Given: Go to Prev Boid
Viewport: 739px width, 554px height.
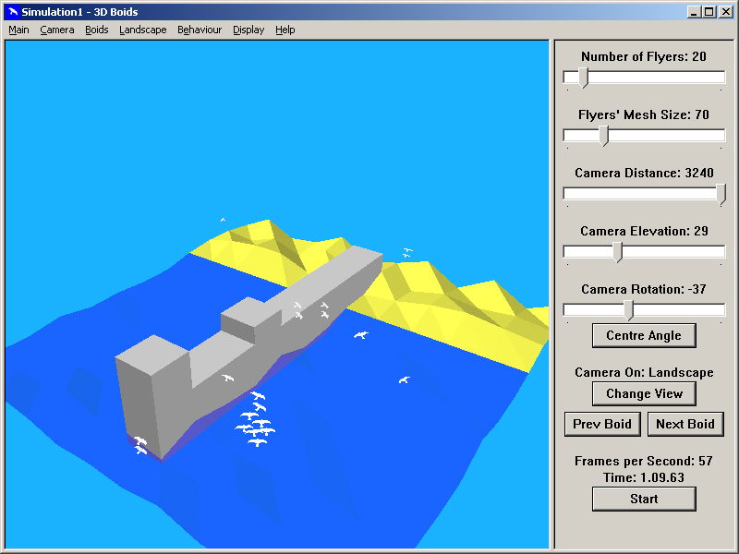Looking at the screenshot, I should click(x=602, y=424).
